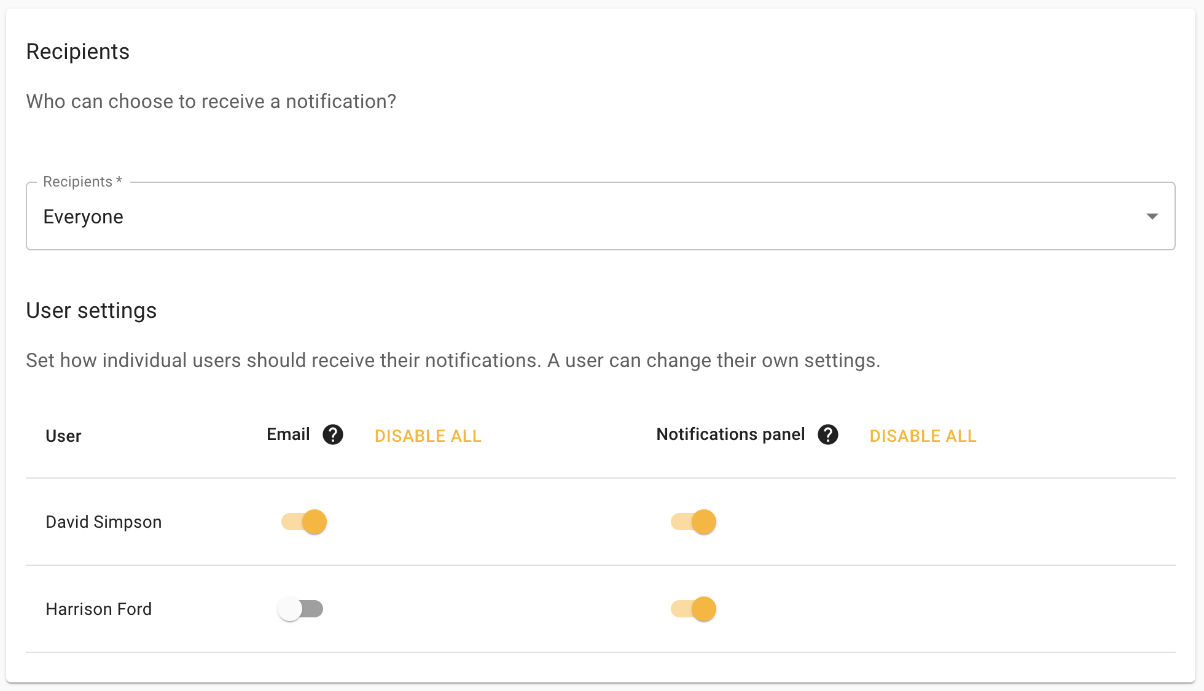Viewport: 1204px width, 691px height.
Task: Click DISABLE ALL for Email notifications
Action: 428,436
